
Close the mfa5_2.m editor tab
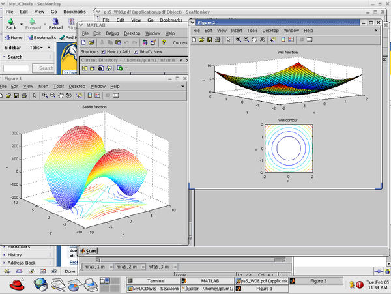pyautogui.click(x=143, y=267)
